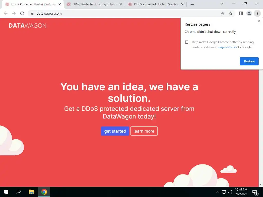Bookmark this tab with star icon
The width and height of the screenshot is (263, 197).
point(231,13)
